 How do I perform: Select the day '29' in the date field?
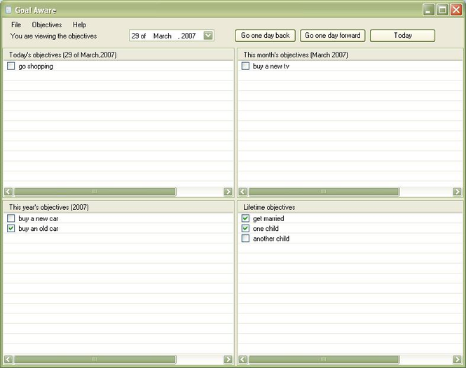click(135, 36)
